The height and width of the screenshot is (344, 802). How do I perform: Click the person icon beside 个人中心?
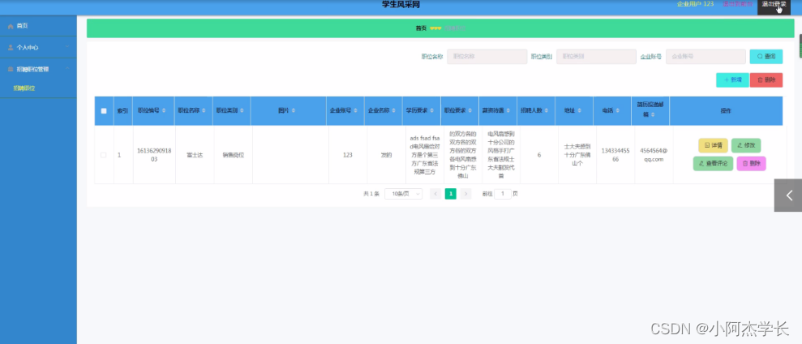(11, 47)
